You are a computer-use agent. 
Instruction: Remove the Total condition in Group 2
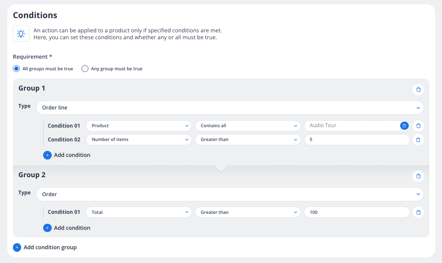coord(418,212)
